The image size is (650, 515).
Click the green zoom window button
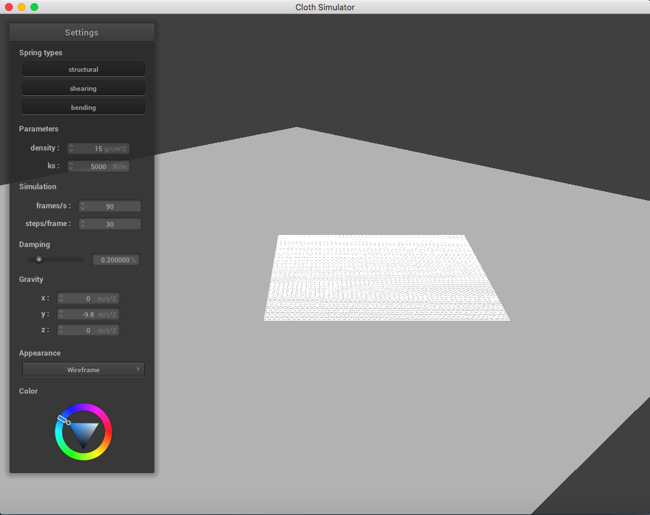pos(34,7)
